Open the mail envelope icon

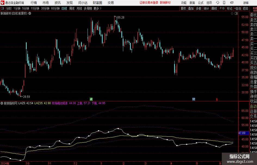tap(232, 3)
